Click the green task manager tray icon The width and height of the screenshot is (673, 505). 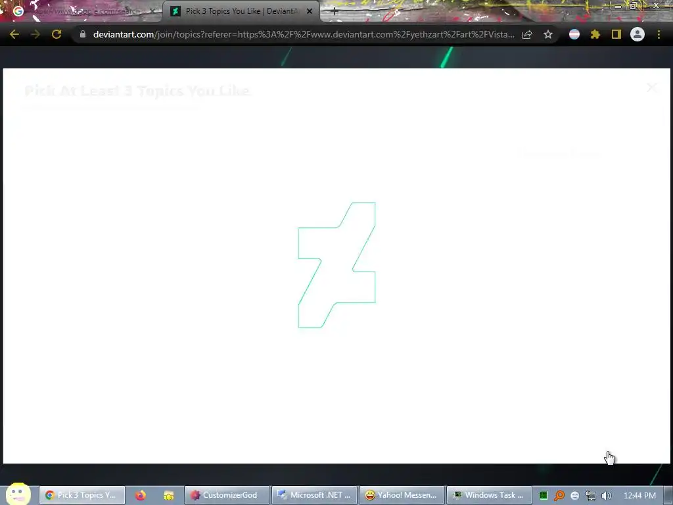[x=544, y=496]
